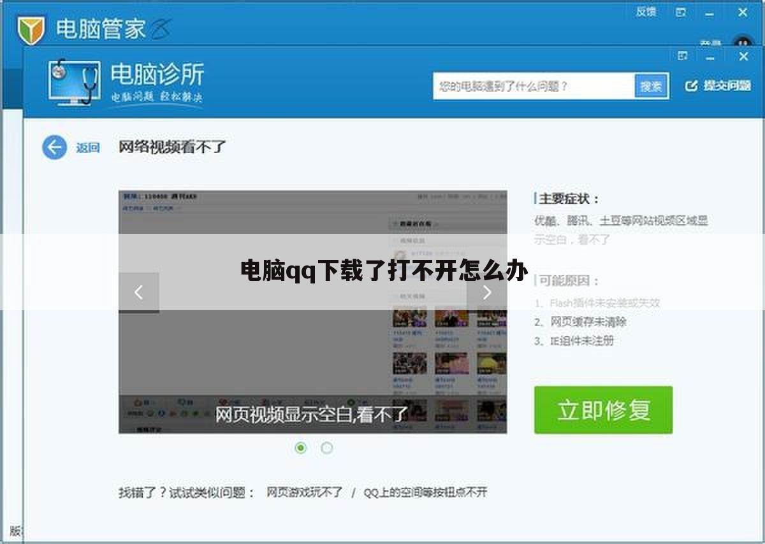
Task: Click the video problem screenshot preview
Action: (x=313, y=311)
